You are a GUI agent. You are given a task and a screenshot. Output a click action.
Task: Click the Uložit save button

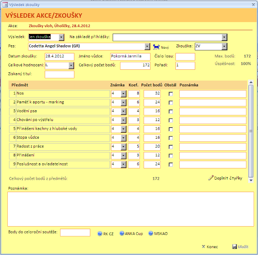tap(240, 246)
